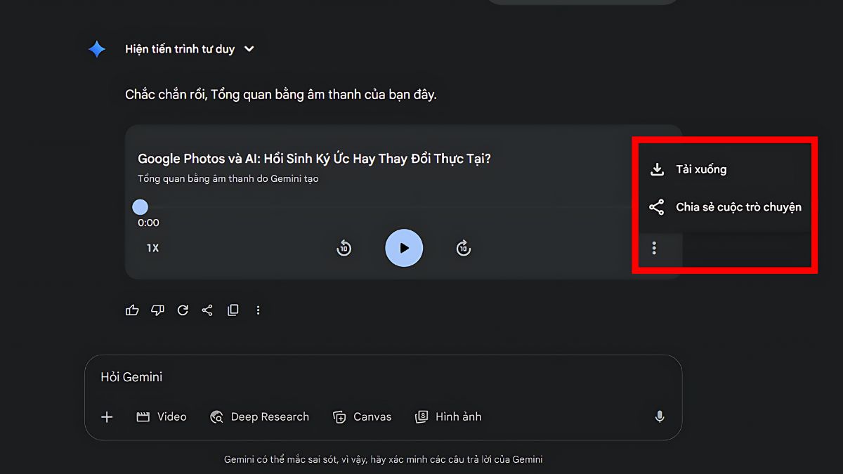Click the 'Hỏi Gemini' input field
Screen dimensions: 843x474
click(x=383, y=377)
